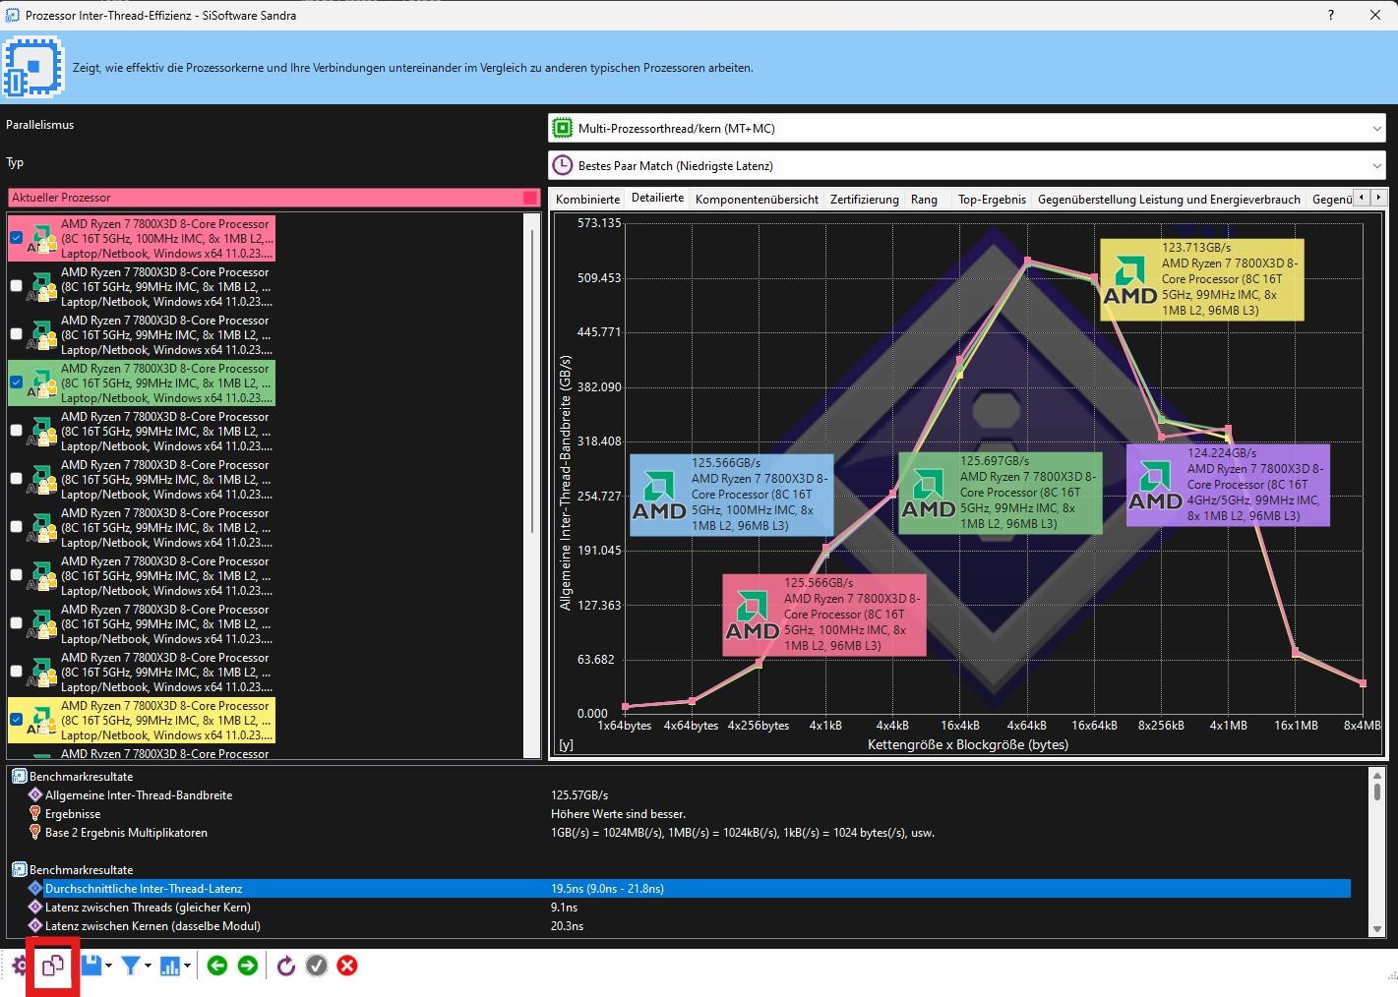Image resolution: width=1398 pixels, height=997 pixels.
Task: Click the Aktueller Prozessor header bar
Action: tap(274, 198)
